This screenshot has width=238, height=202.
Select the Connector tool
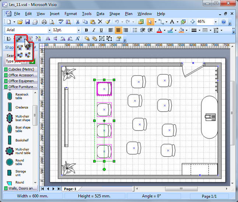coord(161,22)
